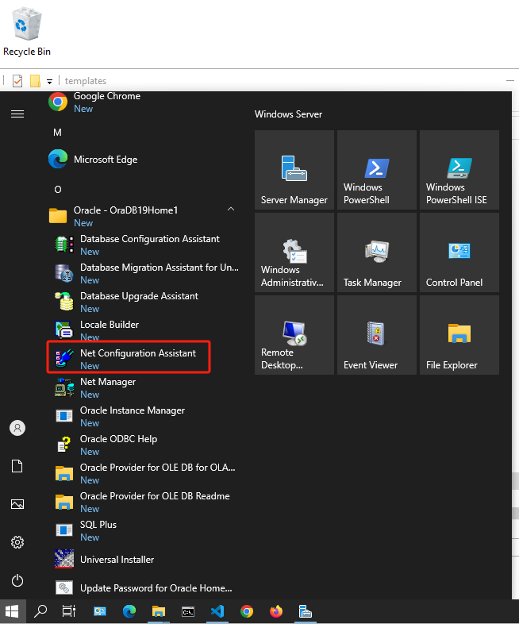The image size is (519, 624).
Task: Open the Power options menu
Action: pos(17,580)
